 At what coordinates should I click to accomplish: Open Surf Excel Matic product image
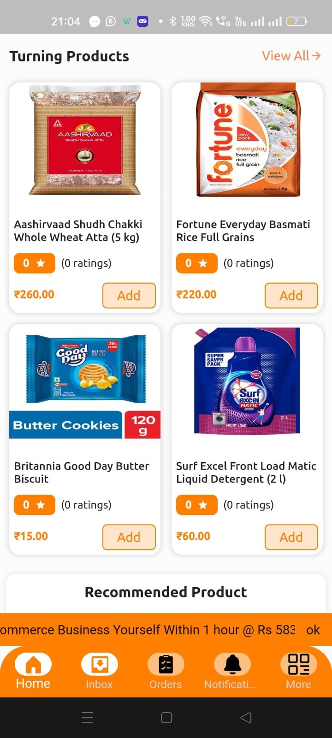(x=247, y=381)
